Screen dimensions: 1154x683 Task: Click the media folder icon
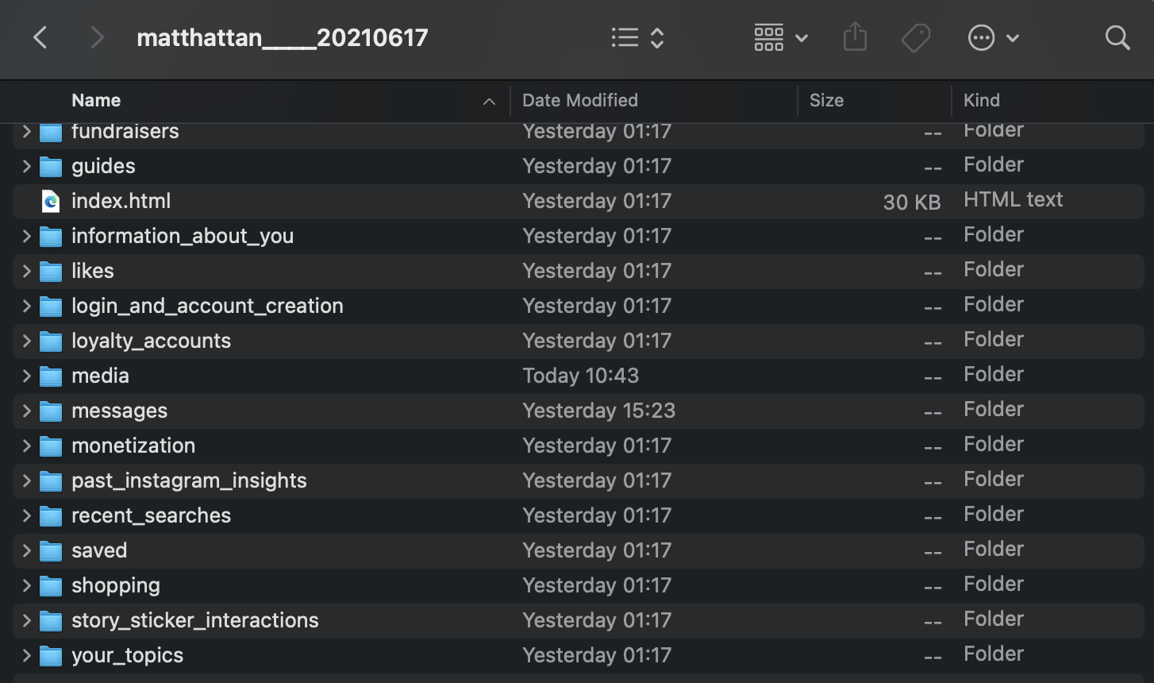51,376
